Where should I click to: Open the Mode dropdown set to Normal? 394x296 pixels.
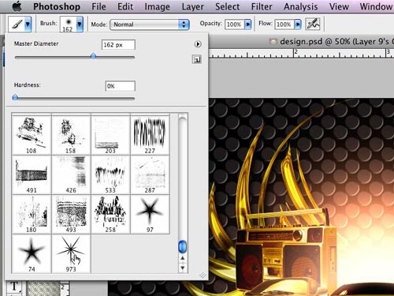click(150, 24)
